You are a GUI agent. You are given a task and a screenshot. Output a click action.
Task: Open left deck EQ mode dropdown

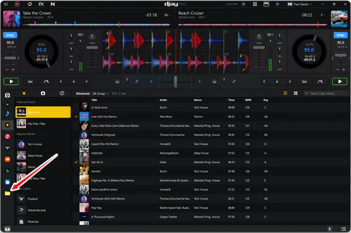click(81, 34)
